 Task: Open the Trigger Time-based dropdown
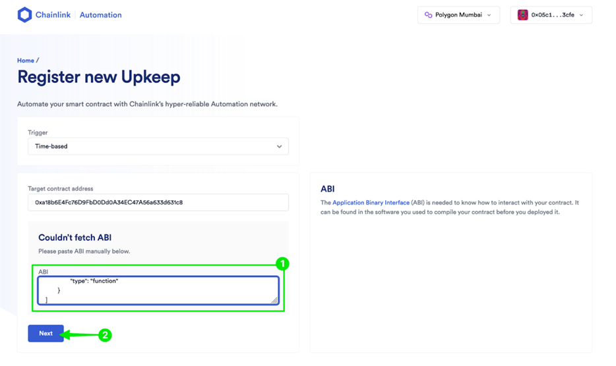[158, 146]
